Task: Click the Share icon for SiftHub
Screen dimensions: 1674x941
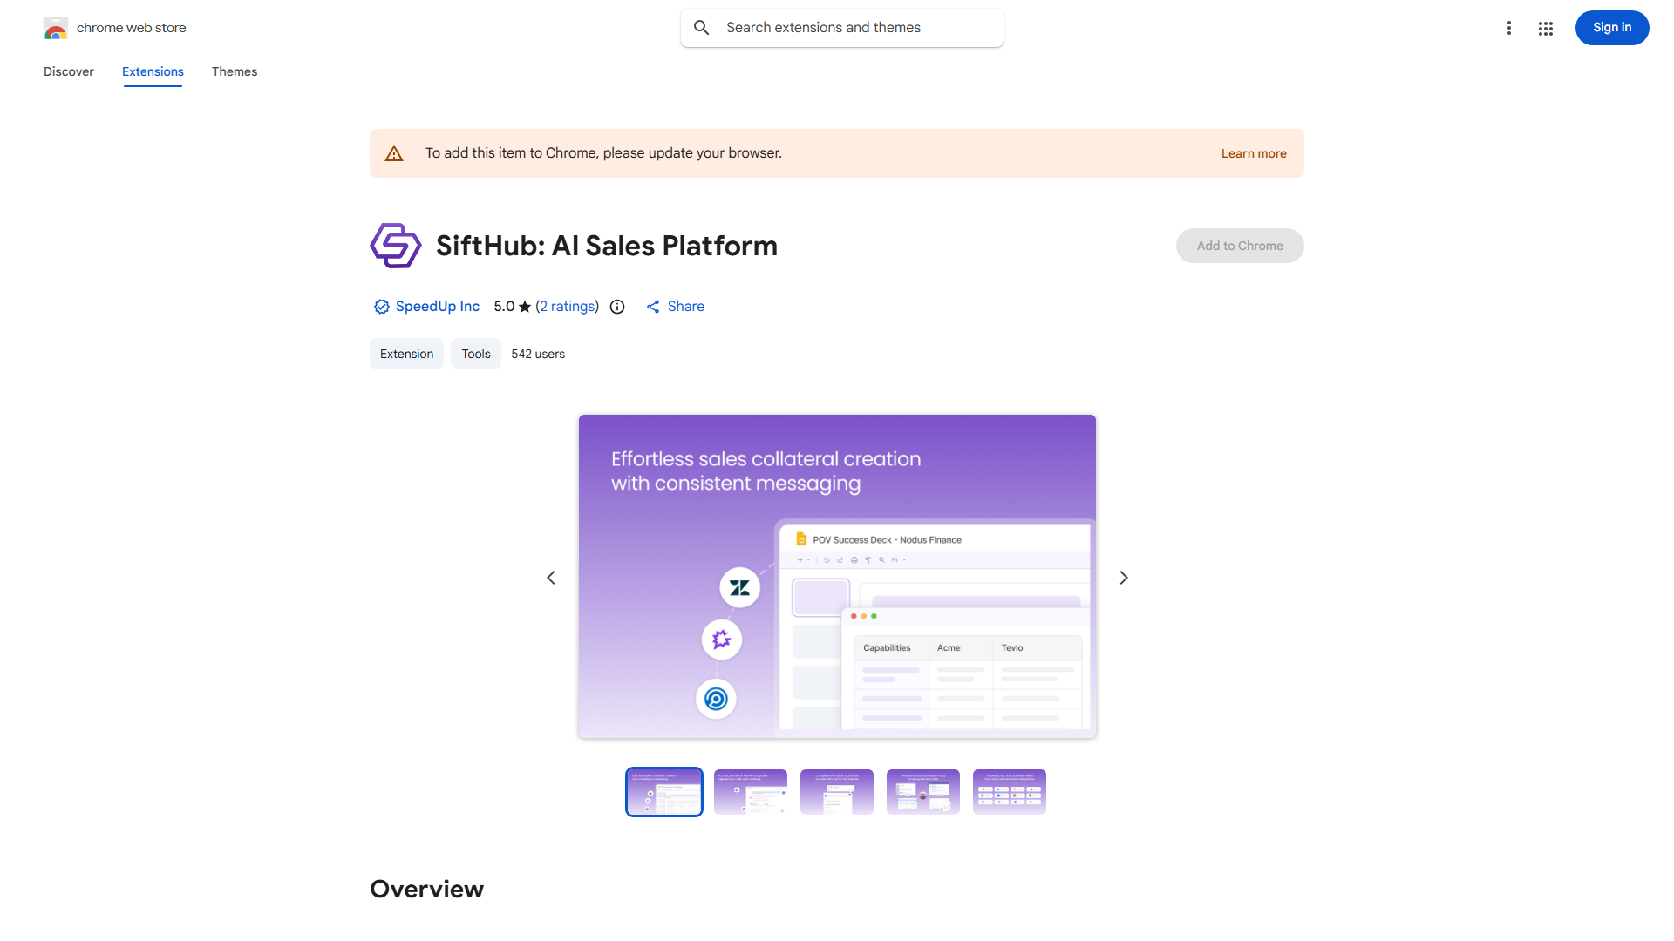Action: (654, 306)
